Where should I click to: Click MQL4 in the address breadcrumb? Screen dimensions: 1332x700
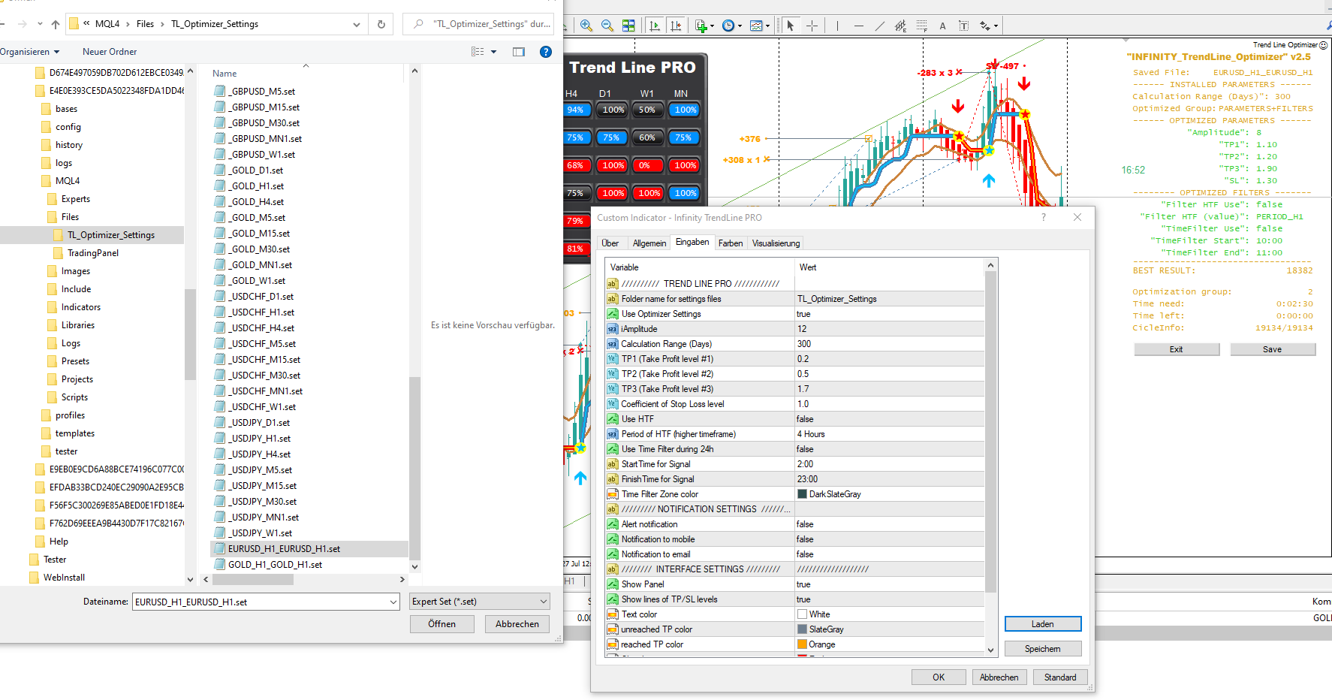(x=107, y=24)
